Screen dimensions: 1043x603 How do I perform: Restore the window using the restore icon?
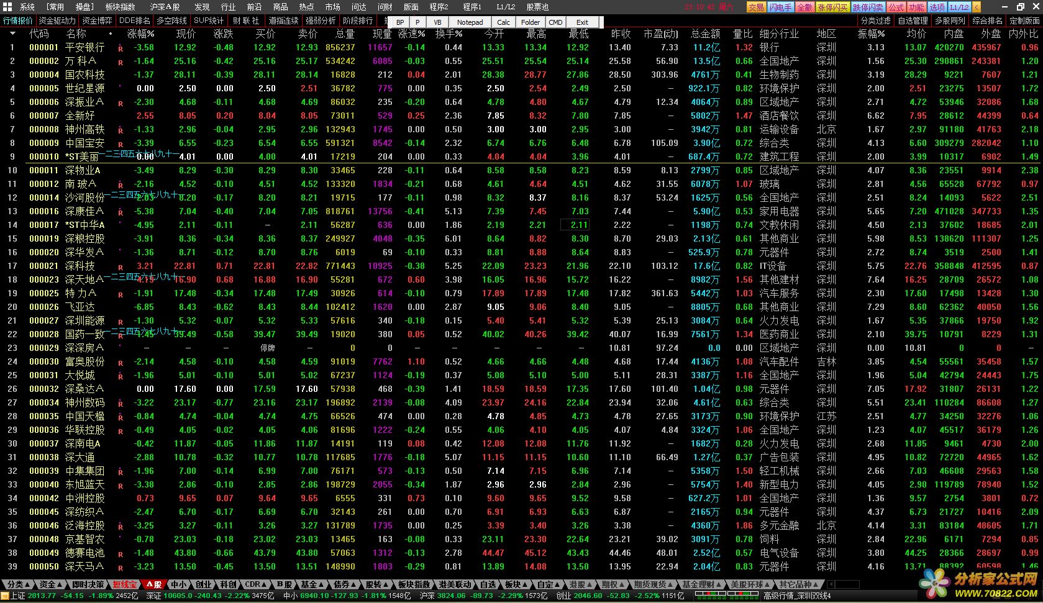click(1021, 7)
